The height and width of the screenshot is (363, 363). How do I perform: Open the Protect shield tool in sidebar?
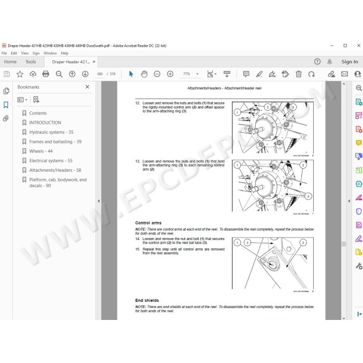click(x=359, y=211)
